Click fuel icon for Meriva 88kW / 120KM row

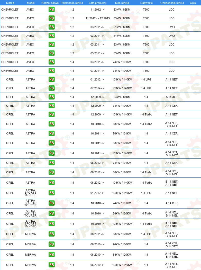[51, 255]
